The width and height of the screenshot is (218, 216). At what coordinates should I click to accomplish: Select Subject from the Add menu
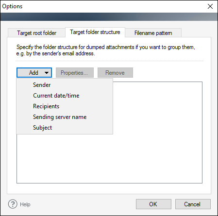point(65,128)
